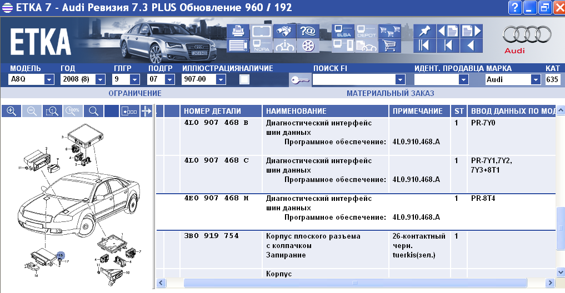
Task: Click the МАТЕРИАЛЬНЫЙ ЗАКАЗ label
Action: point(390,93)
